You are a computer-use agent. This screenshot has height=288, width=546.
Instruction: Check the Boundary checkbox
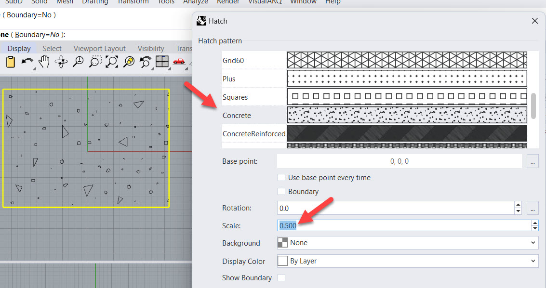(281, 191)
